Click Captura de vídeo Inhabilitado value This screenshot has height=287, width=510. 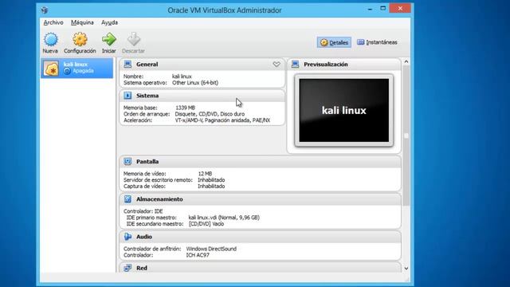click(x=211, y=186)
